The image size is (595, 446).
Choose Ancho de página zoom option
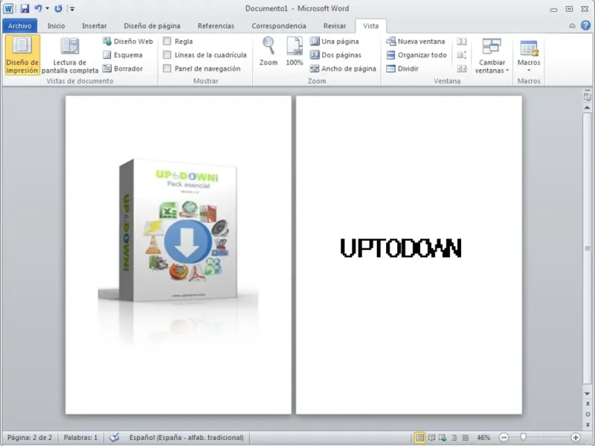coord(343,68)
